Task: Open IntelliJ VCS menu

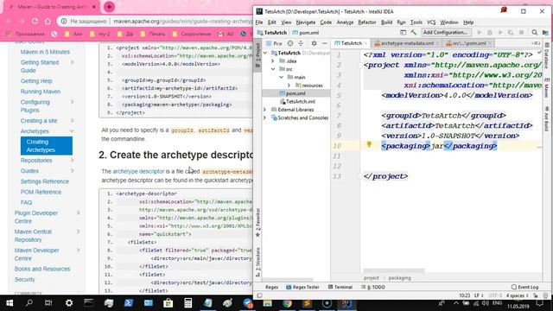Action: click(x=431, y=22)
